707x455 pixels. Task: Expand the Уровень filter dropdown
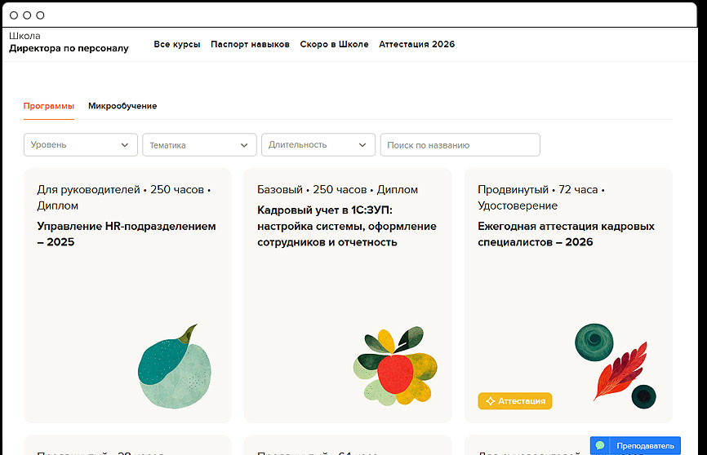coord(81,144)
